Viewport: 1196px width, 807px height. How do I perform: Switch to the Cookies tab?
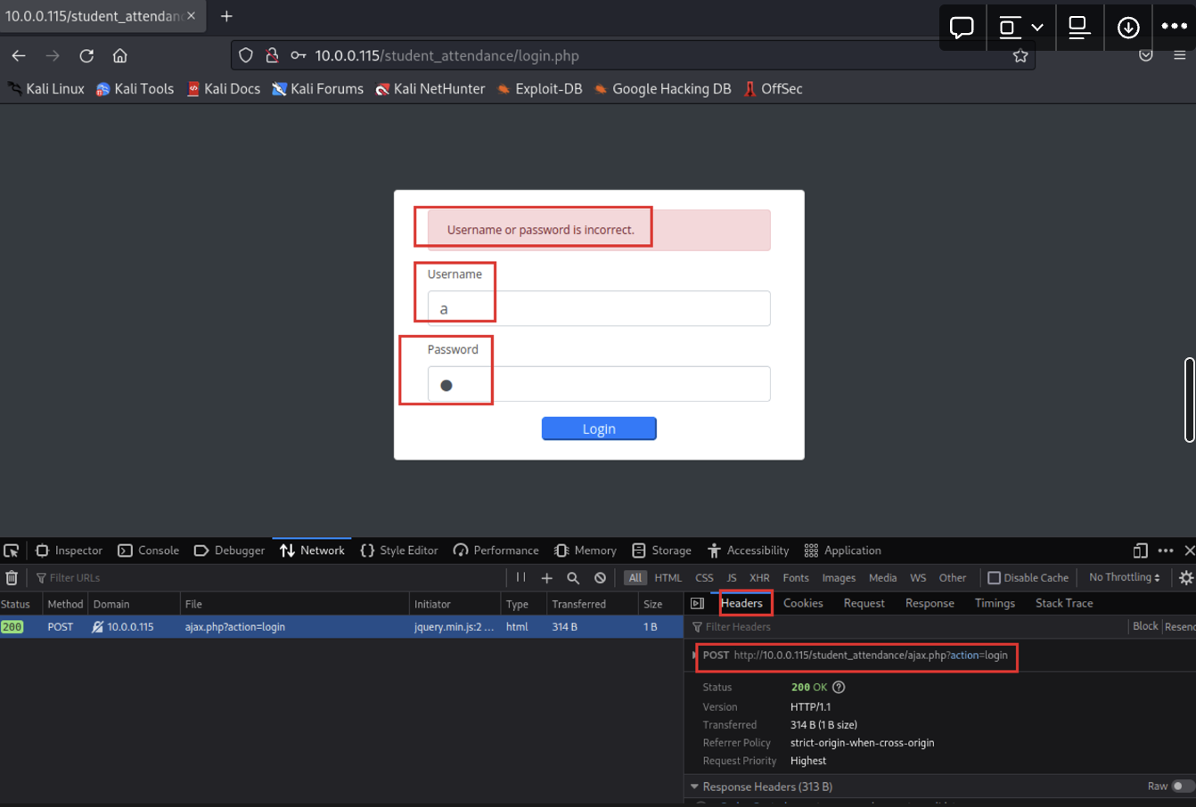tap(802, 604)
